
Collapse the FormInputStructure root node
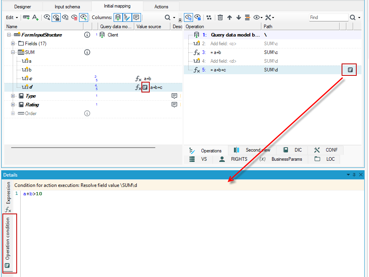[x=9, y=35]
